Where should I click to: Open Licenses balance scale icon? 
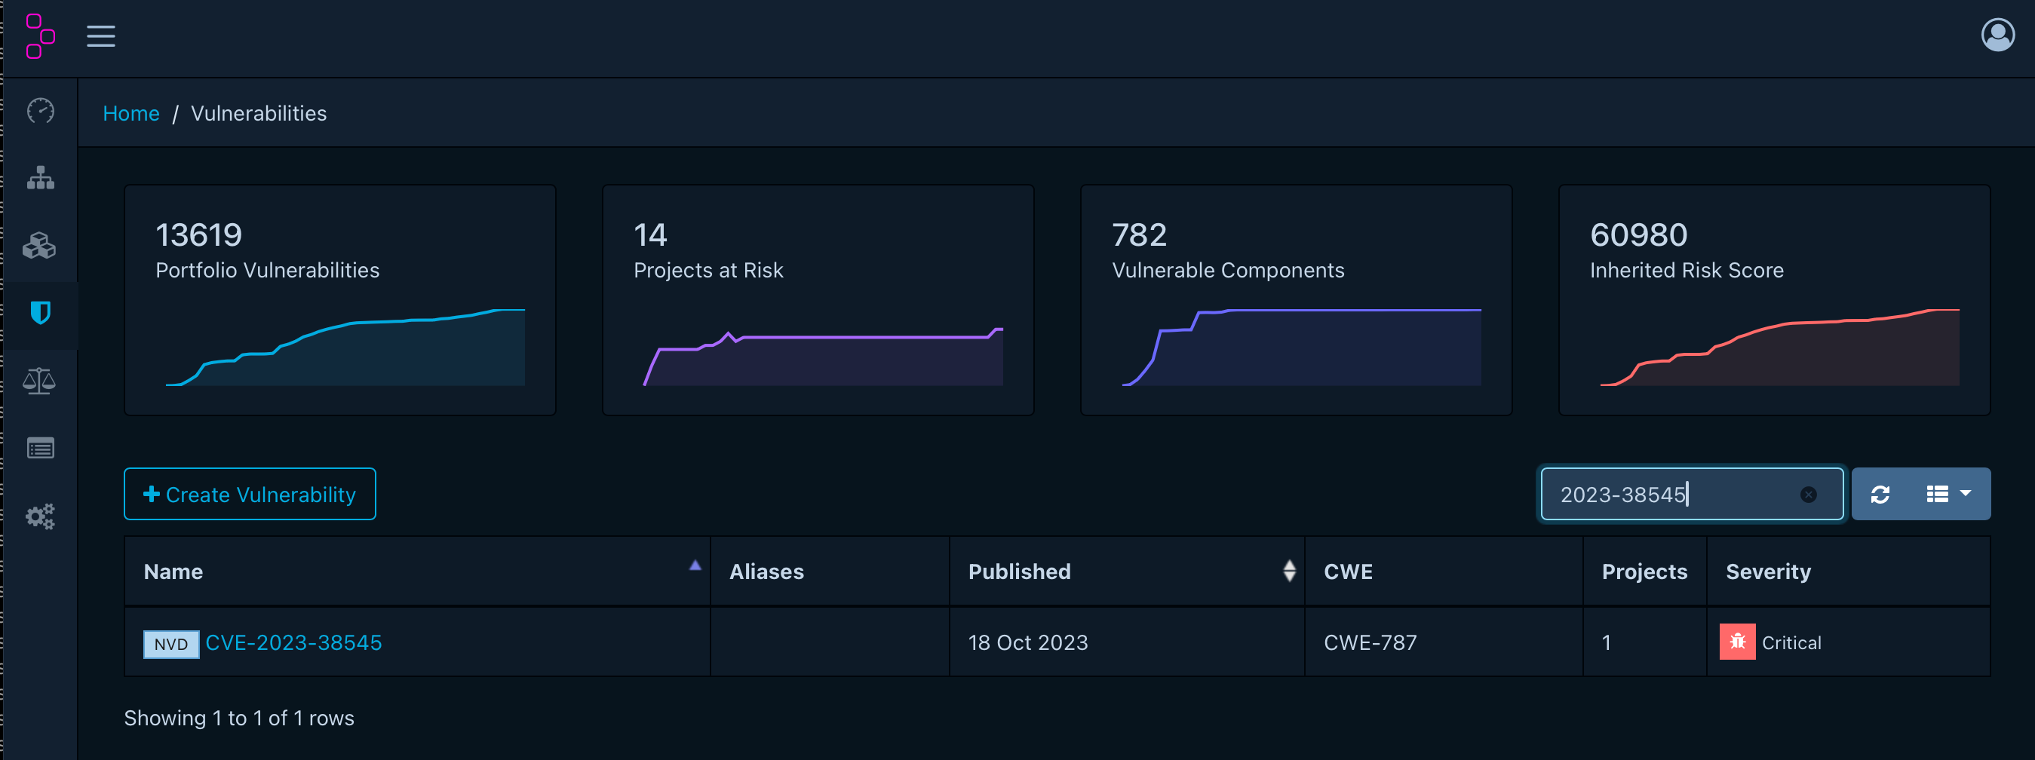click(40, 381)
